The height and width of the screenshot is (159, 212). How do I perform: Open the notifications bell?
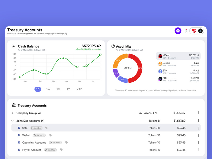click(186, 31)
